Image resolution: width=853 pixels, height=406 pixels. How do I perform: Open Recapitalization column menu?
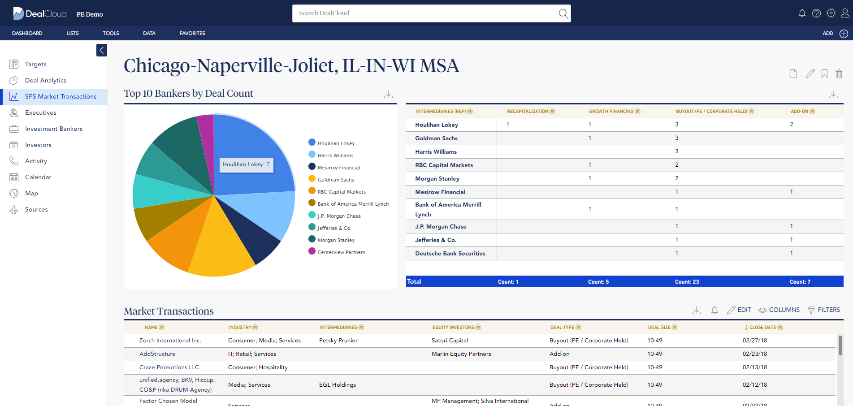(552, 111)
